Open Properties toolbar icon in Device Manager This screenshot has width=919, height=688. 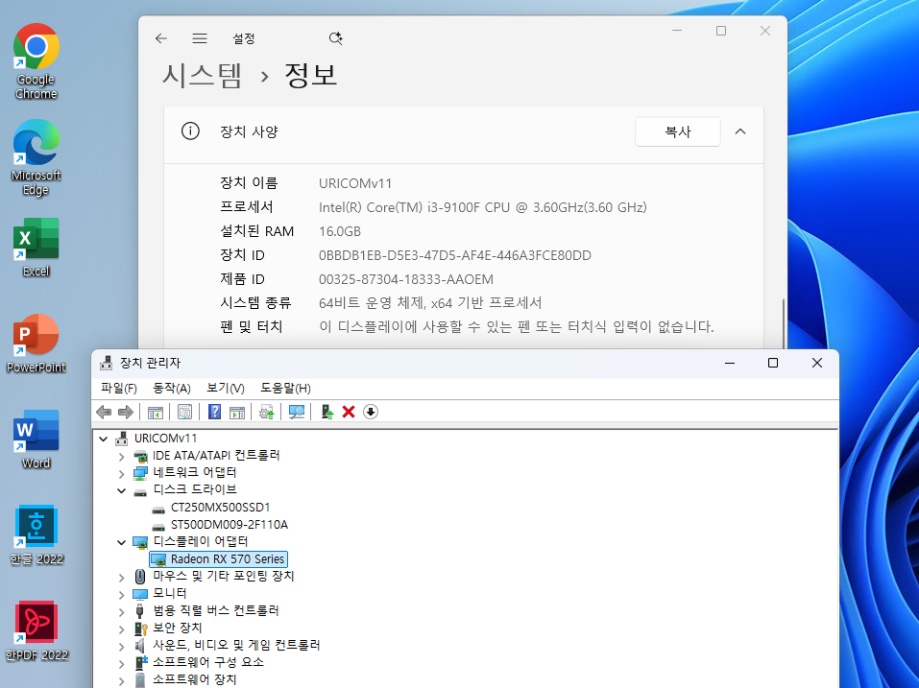click(x=184, y=413)
